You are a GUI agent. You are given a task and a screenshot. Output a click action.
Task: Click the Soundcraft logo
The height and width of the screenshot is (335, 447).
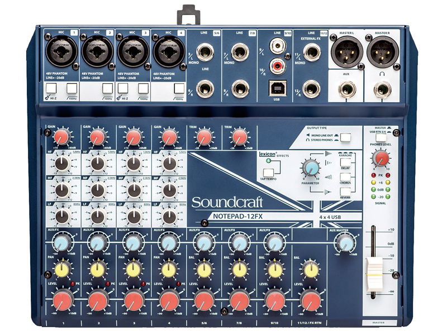pyautogui.click(x=227, y=203)
